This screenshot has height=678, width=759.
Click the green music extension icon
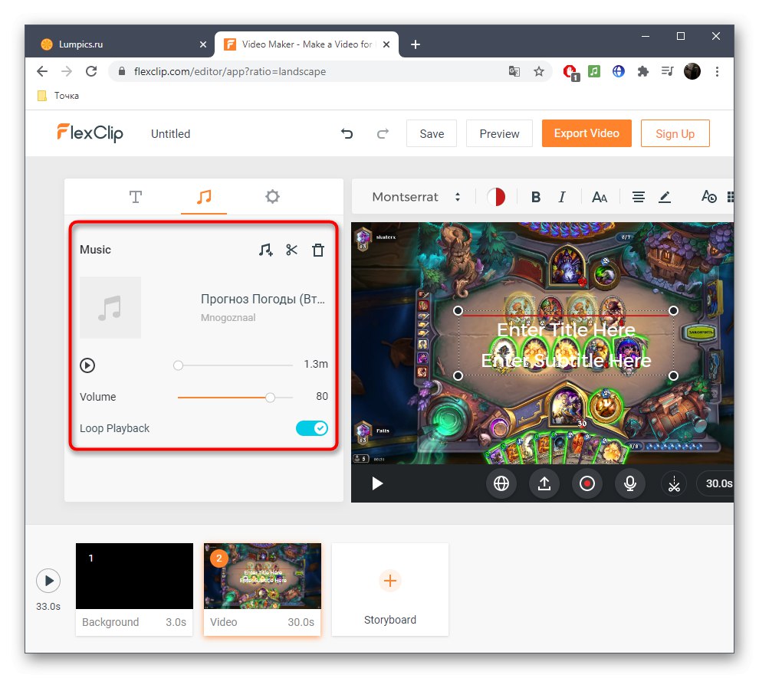coord(594,71)
